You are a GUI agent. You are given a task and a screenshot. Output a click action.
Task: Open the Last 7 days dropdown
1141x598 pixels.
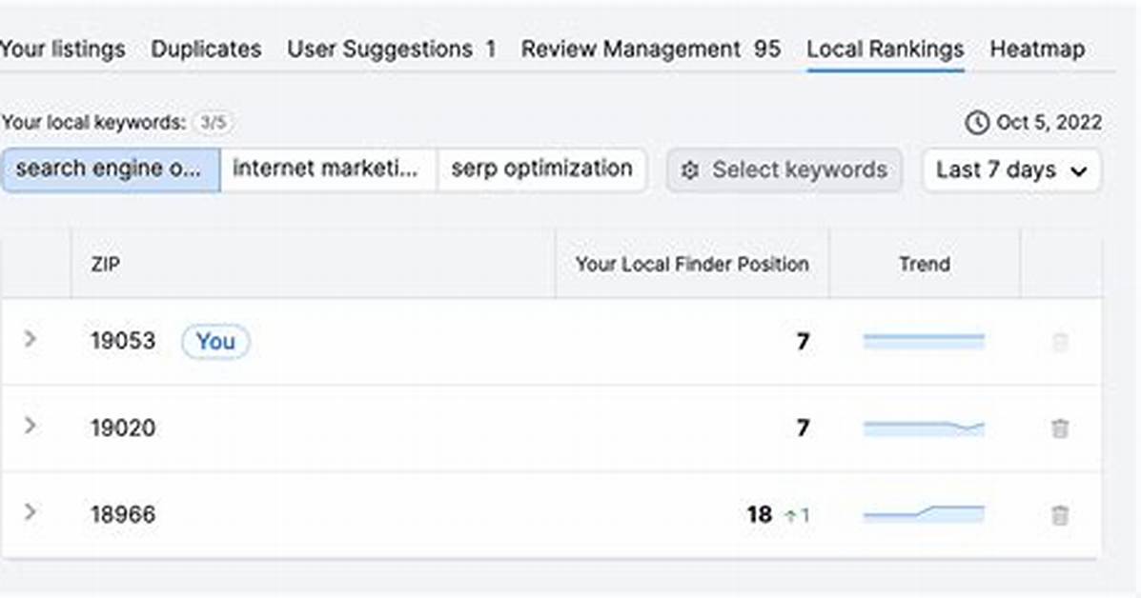tap(1011, 170)
